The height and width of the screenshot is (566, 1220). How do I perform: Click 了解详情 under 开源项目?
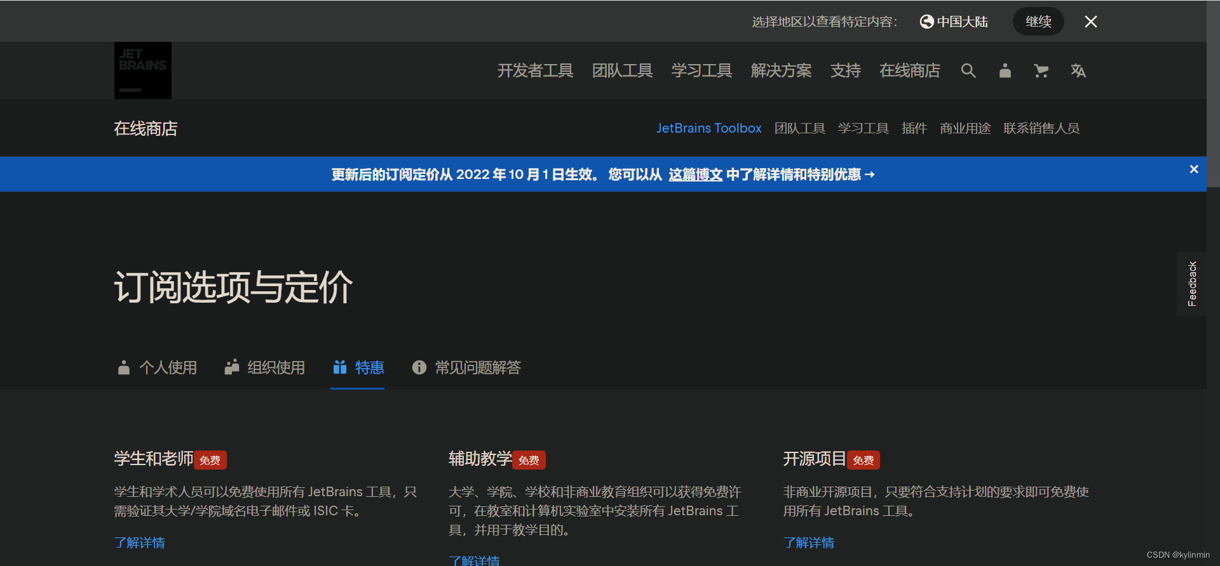coord(808,543)
